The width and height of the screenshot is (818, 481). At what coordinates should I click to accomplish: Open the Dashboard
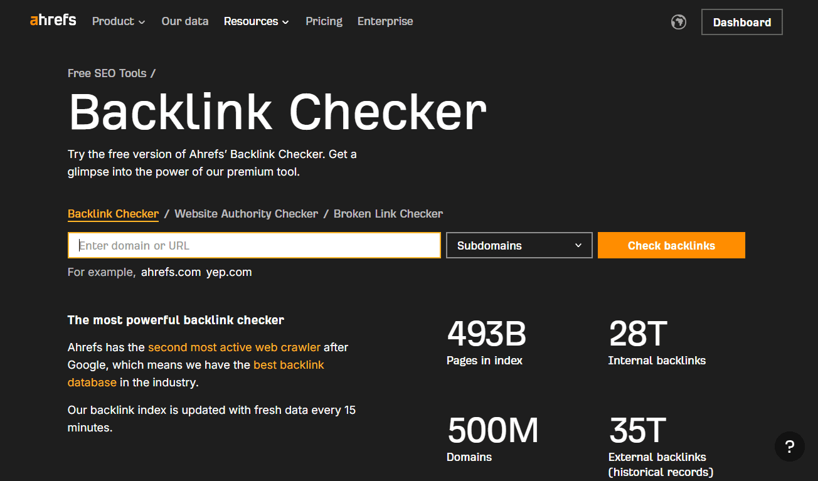coord(741,21)
